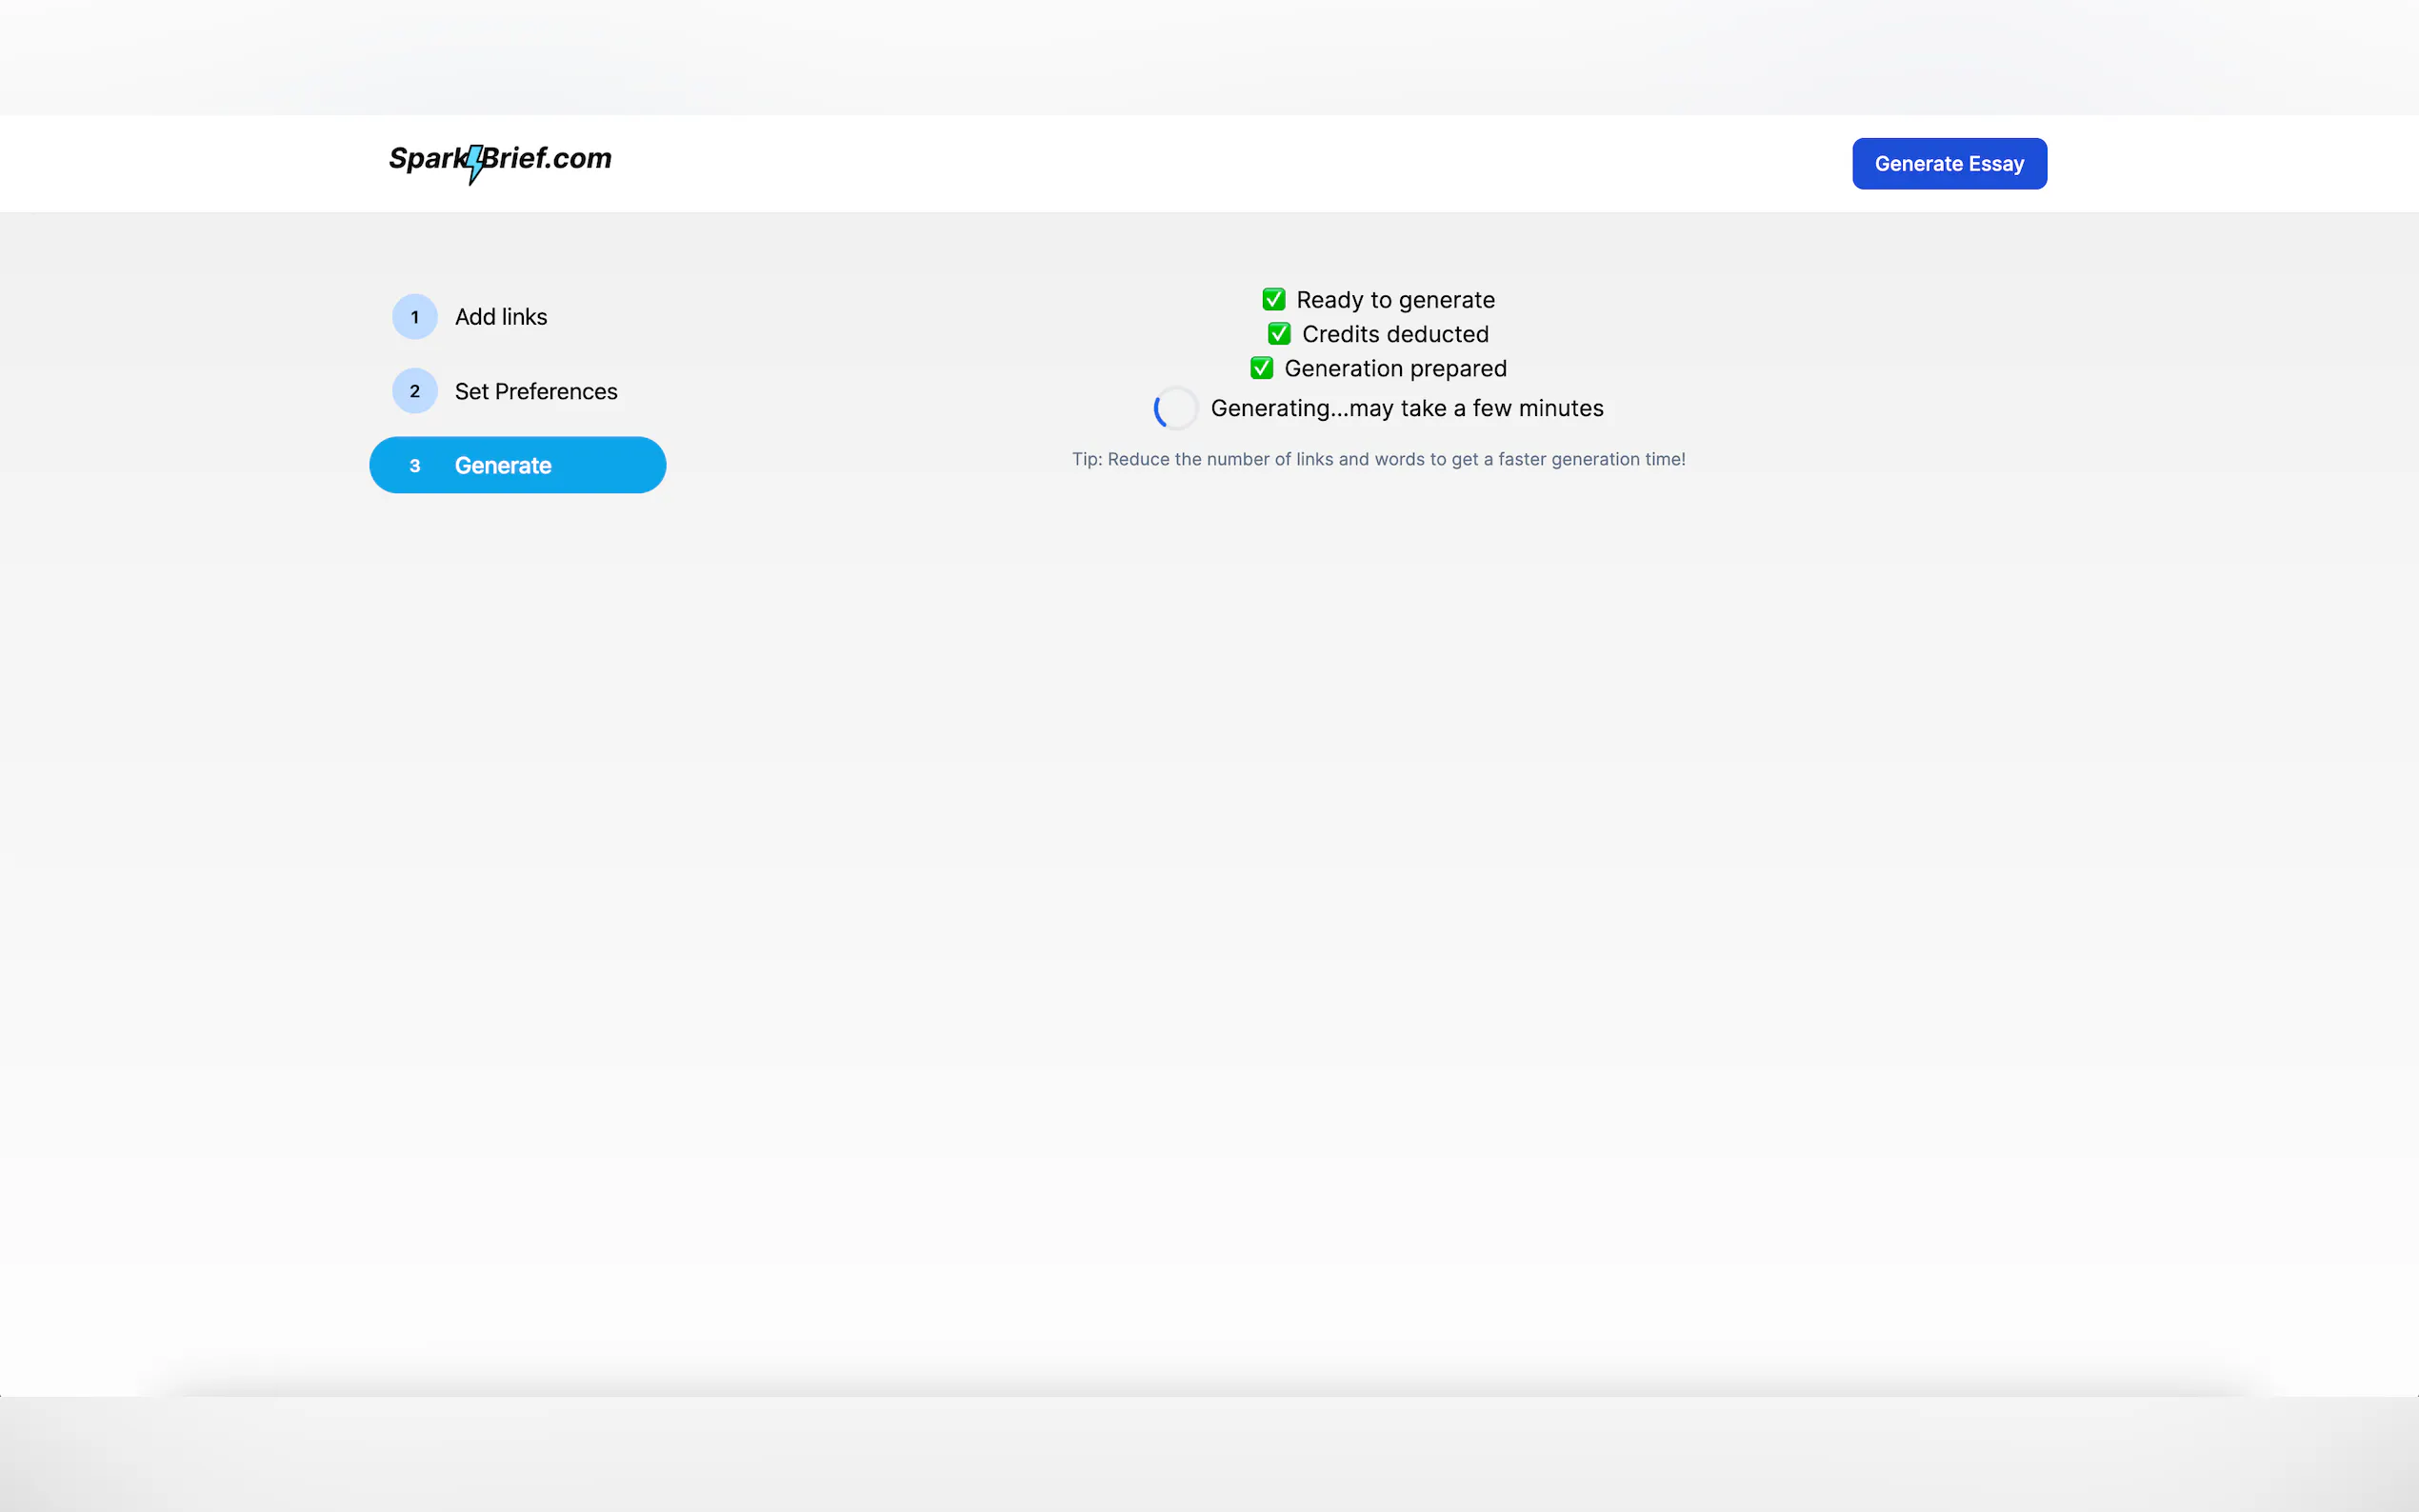
Task: Click the Ready to generate status text
Action: click(x=1395, y=300)
